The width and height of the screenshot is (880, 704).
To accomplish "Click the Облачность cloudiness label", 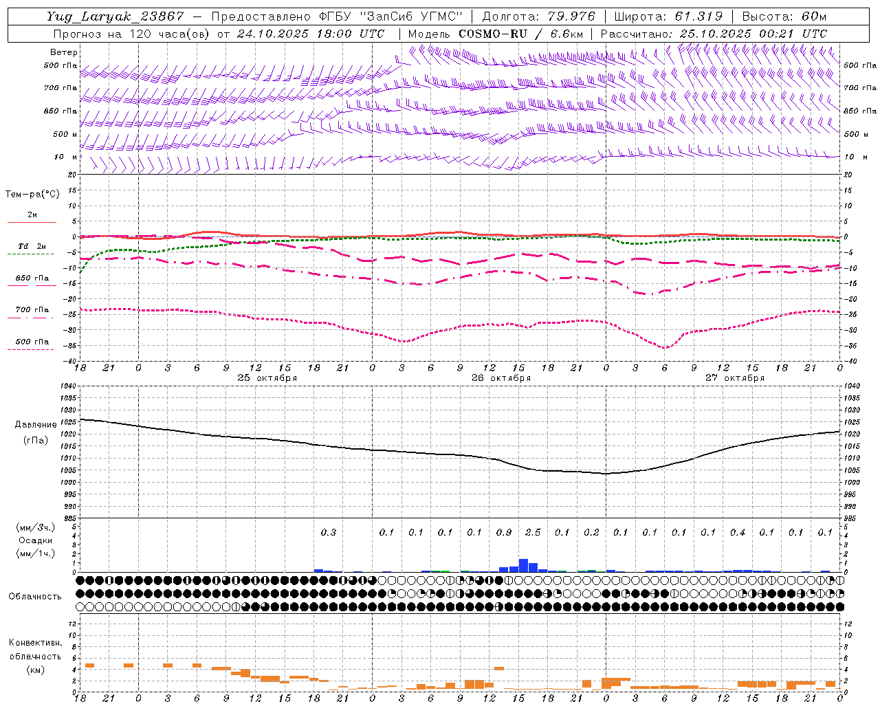I will (35, 596).
